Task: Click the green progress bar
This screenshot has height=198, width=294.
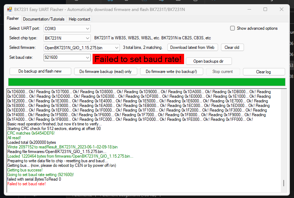Action: (147, 82)
